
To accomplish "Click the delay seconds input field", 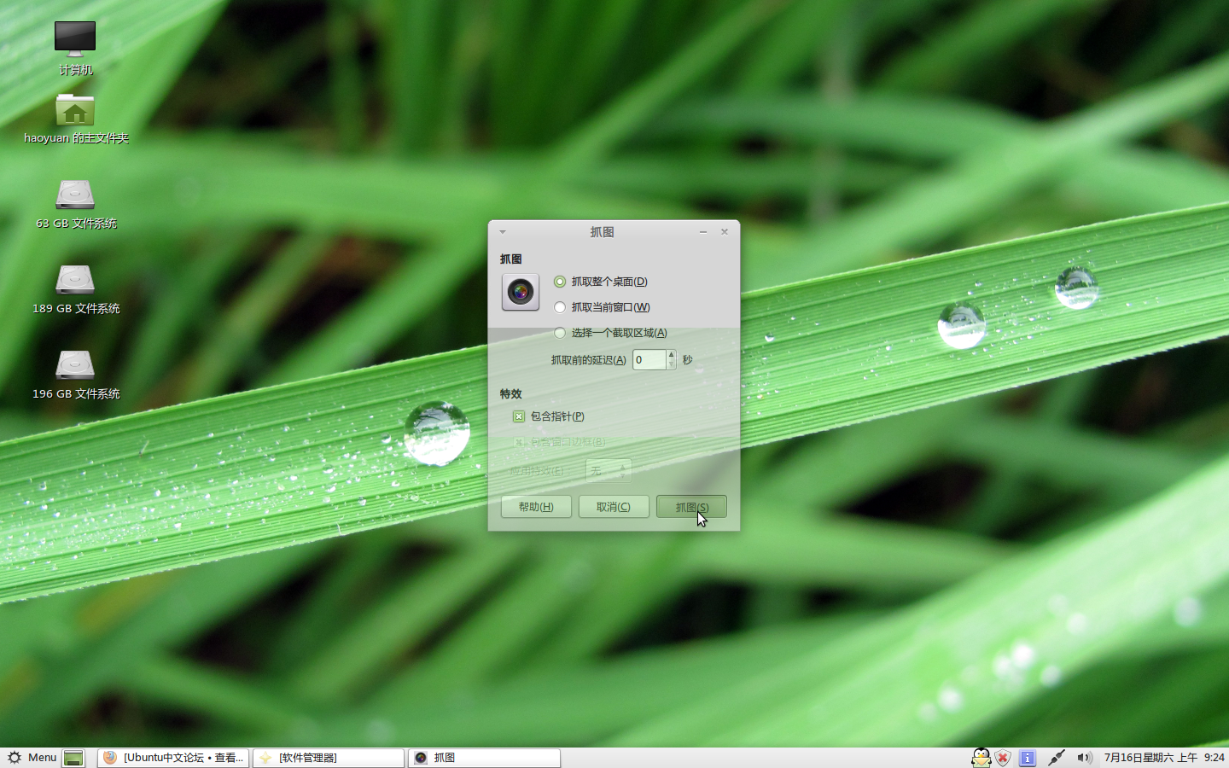I will (649, 360).
